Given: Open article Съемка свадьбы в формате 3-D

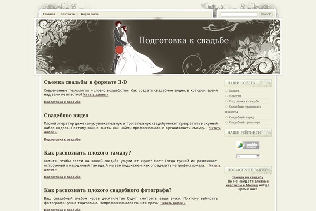Looking at the screenshot, I should point(85,82).
